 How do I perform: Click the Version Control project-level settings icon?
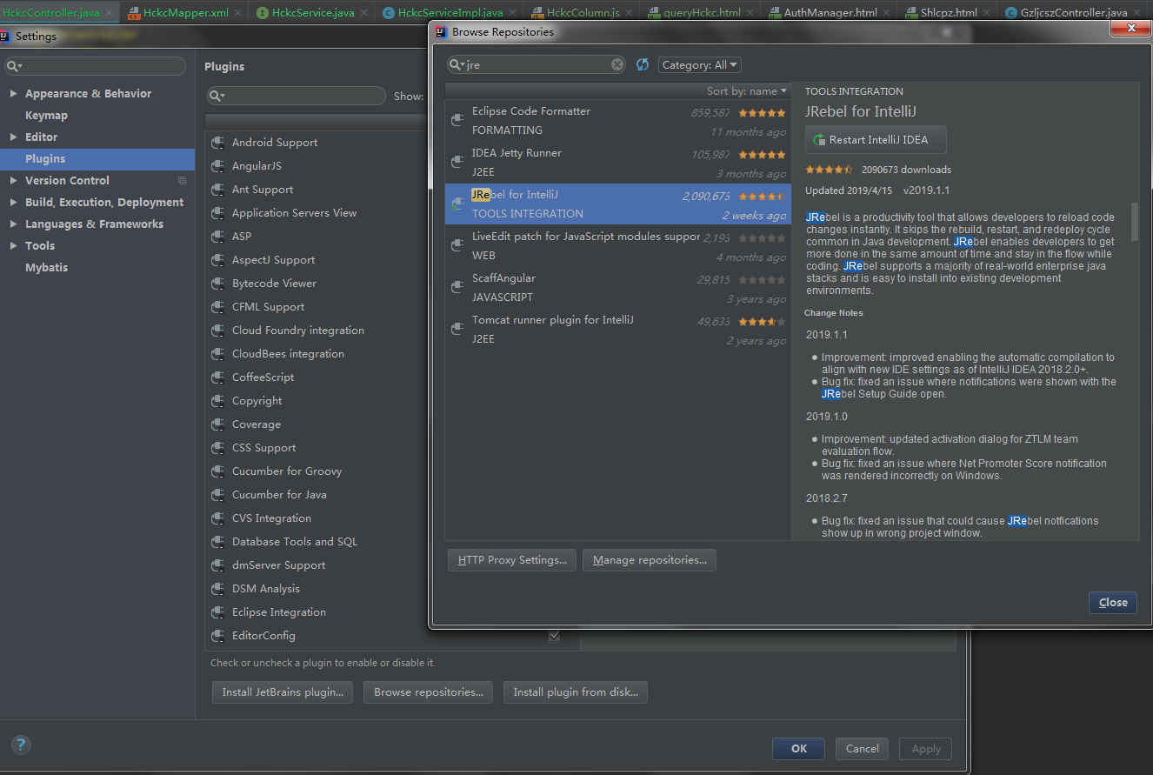182,181
